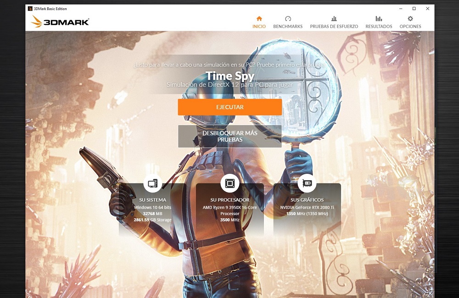Switch to the BENCHMARKS tab label

click(x=288, y=27)
